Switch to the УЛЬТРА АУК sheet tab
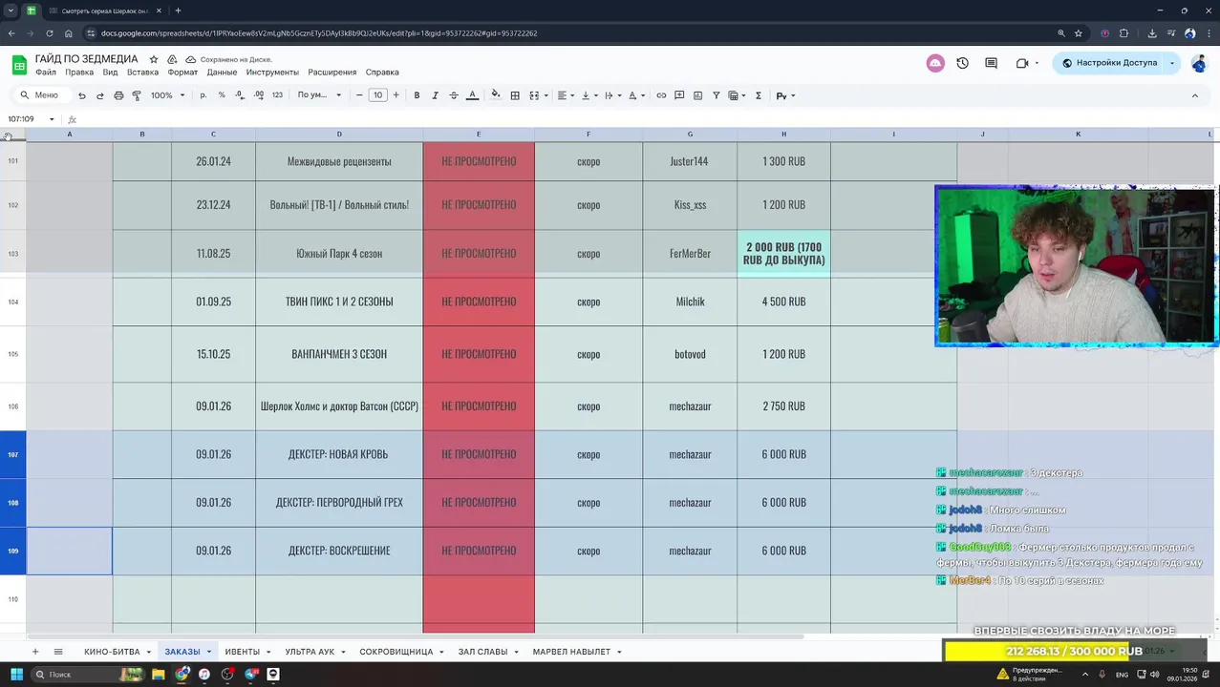 [310, 652]
